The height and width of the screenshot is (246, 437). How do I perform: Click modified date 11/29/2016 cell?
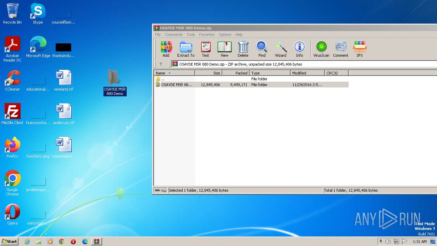coord(307,85)
